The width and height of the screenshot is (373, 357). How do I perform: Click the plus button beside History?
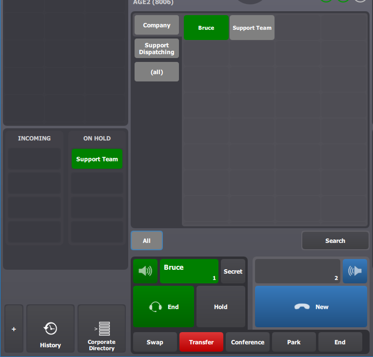click(14, 328)
